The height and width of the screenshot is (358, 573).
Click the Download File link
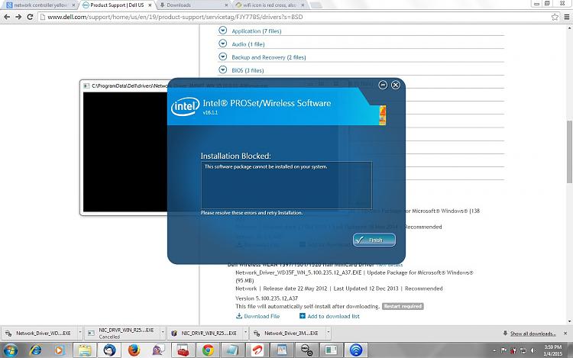pos(257,316)
